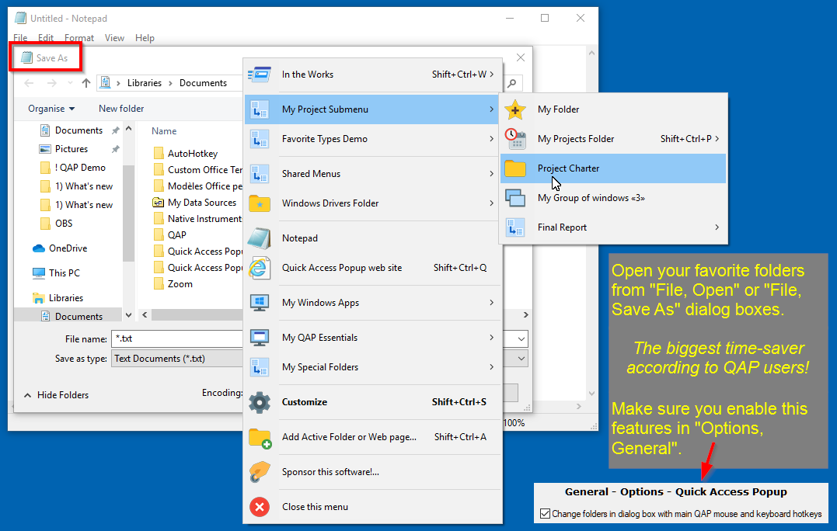This screenshot has height=531, width=837.
Task: Click the Back arrow in Save As dialog
Action: [29, 83]
